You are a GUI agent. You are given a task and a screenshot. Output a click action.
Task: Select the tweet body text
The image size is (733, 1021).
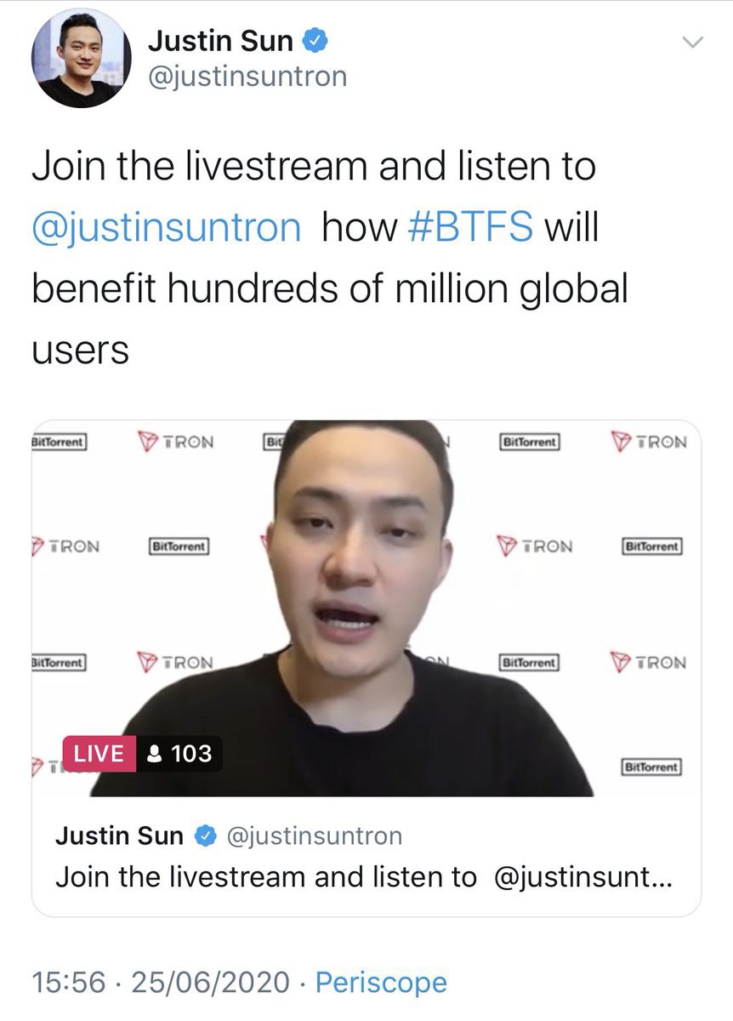coord(330,258)
